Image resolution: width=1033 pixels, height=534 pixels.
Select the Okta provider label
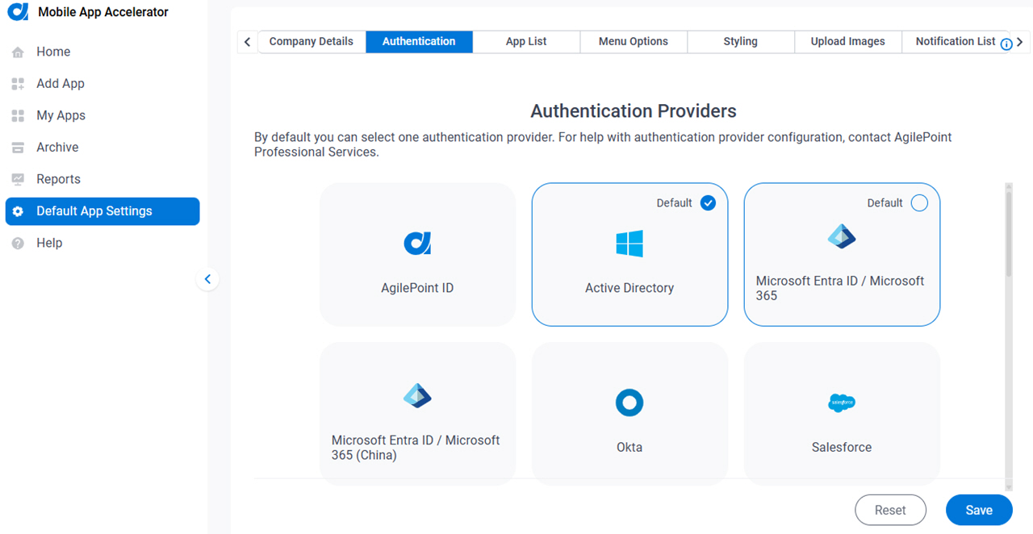(629, 448)
